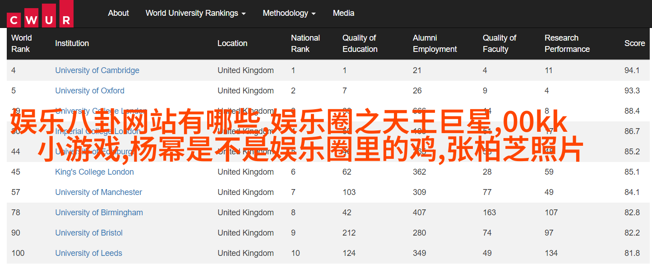This screenshot has height=264, width=652.
Task: Click the Alumni Employment column header
Action: (x=435, y=43)
